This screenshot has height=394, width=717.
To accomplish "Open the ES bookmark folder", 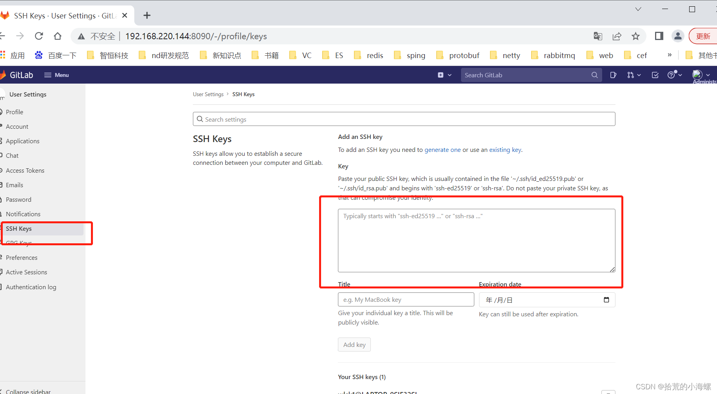I will 333,55.
